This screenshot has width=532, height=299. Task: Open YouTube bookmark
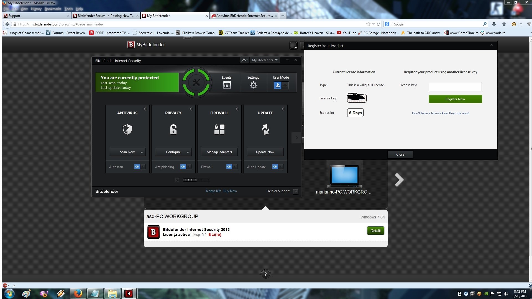(x=346, y=33)
